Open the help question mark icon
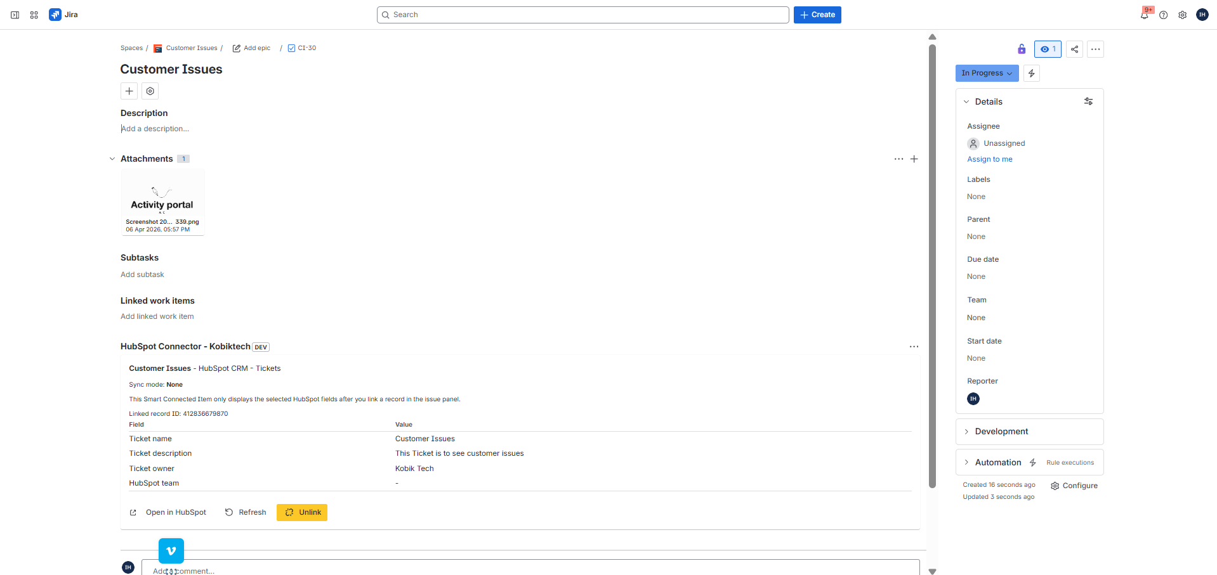The image size is (1217, 575). tap(1164, 14)
